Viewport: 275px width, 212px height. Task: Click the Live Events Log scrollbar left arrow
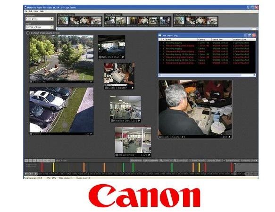click(160, 75)
